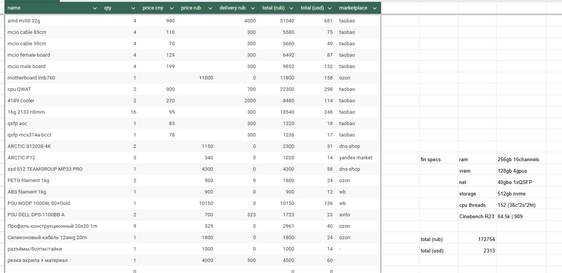
Task: Open the marketplace column filter dropdown
Action: coord(375,8)
